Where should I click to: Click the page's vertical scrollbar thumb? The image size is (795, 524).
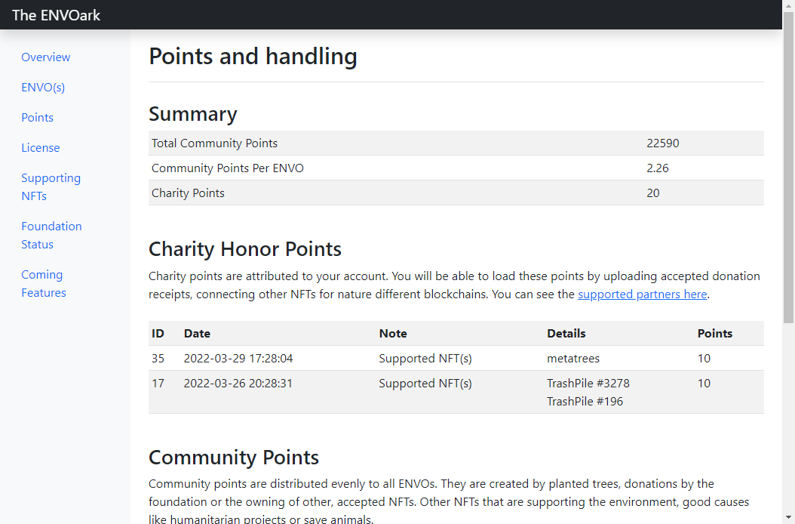(788, 168)
